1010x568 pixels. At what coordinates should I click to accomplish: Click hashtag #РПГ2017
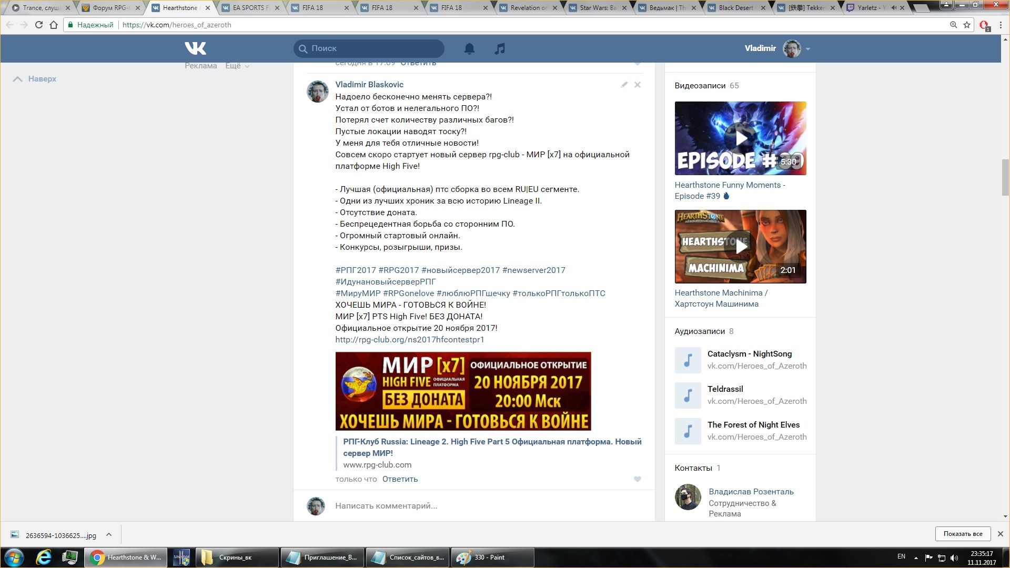coord(356,270)
